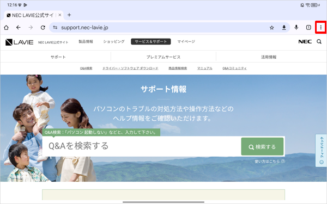Click the NEC LAVIE公式サイト text by logo
This screenshot has height=204, width=327.
(53, 42)
